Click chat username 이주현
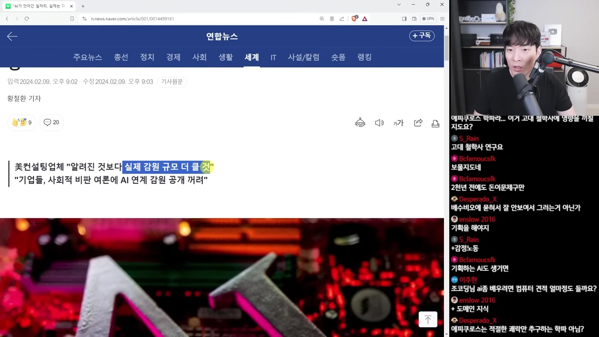The image size is (599, 337). point(468,280)
